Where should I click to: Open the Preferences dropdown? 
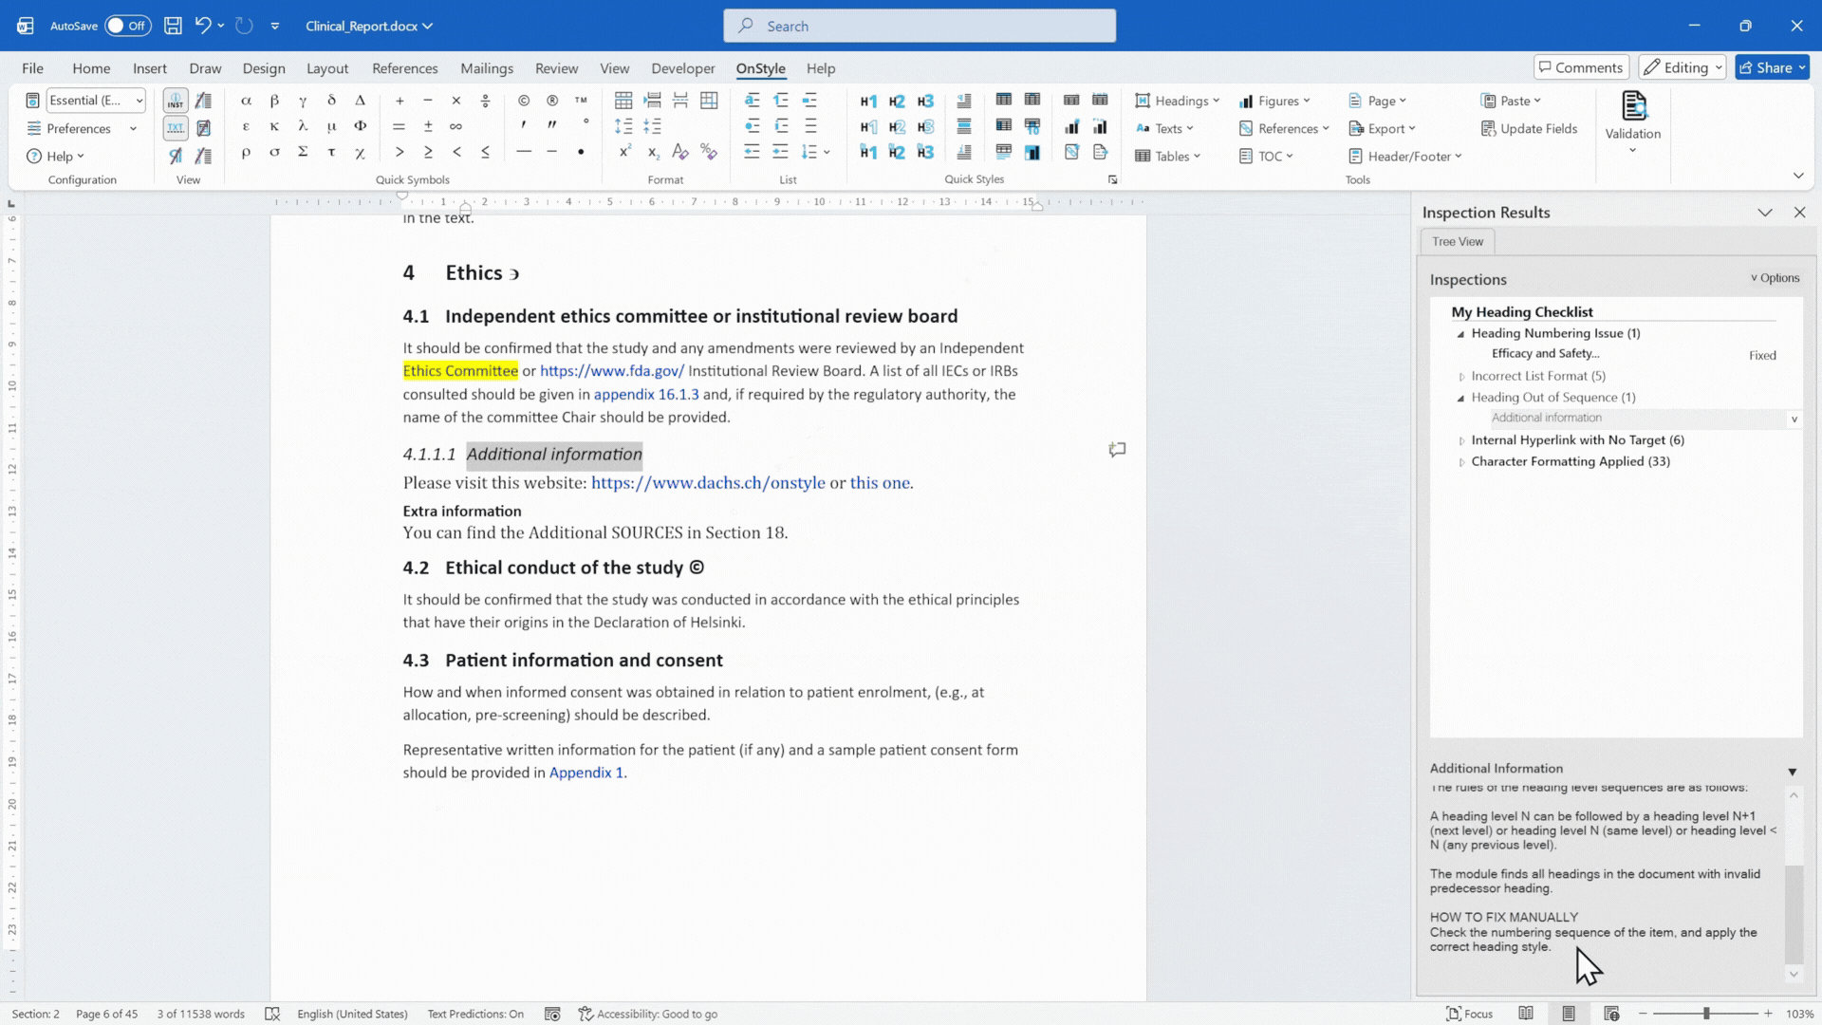pyautogui.click(x=82, y=128)
